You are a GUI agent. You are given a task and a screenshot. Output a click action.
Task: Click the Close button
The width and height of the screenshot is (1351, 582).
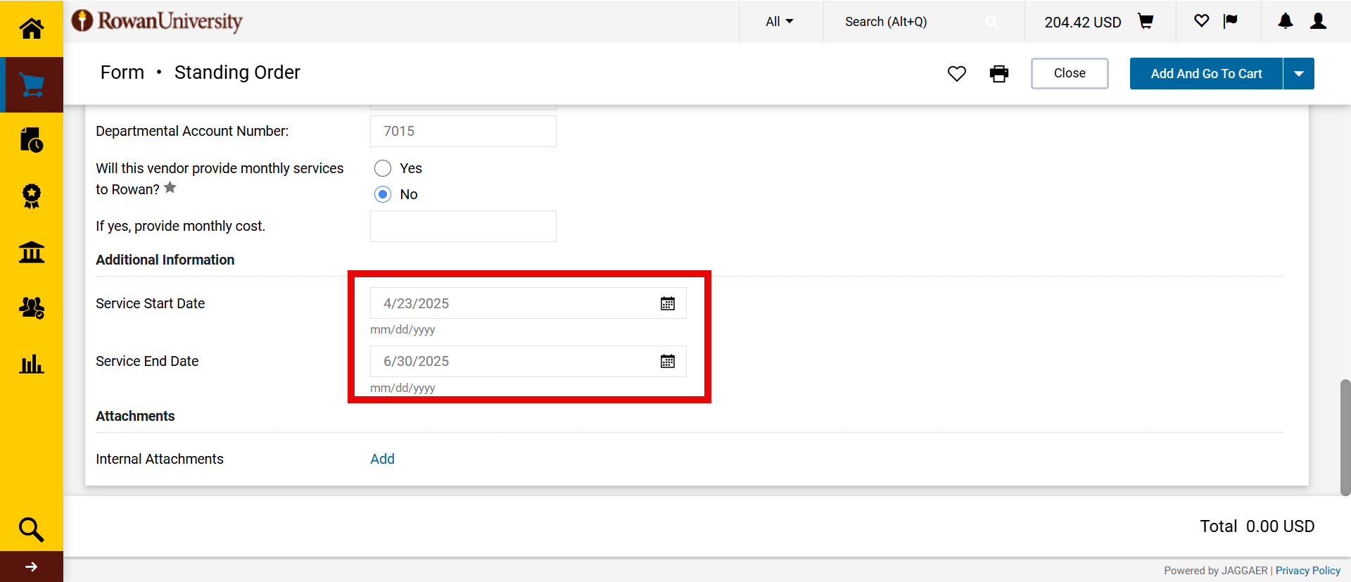(x=1069, y=74)
